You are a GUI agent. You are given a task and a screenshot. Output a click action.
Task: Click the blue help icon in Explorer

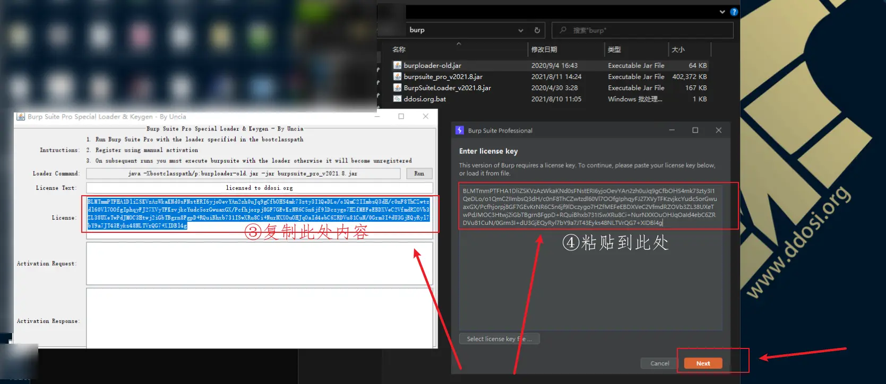click(734, 12)
